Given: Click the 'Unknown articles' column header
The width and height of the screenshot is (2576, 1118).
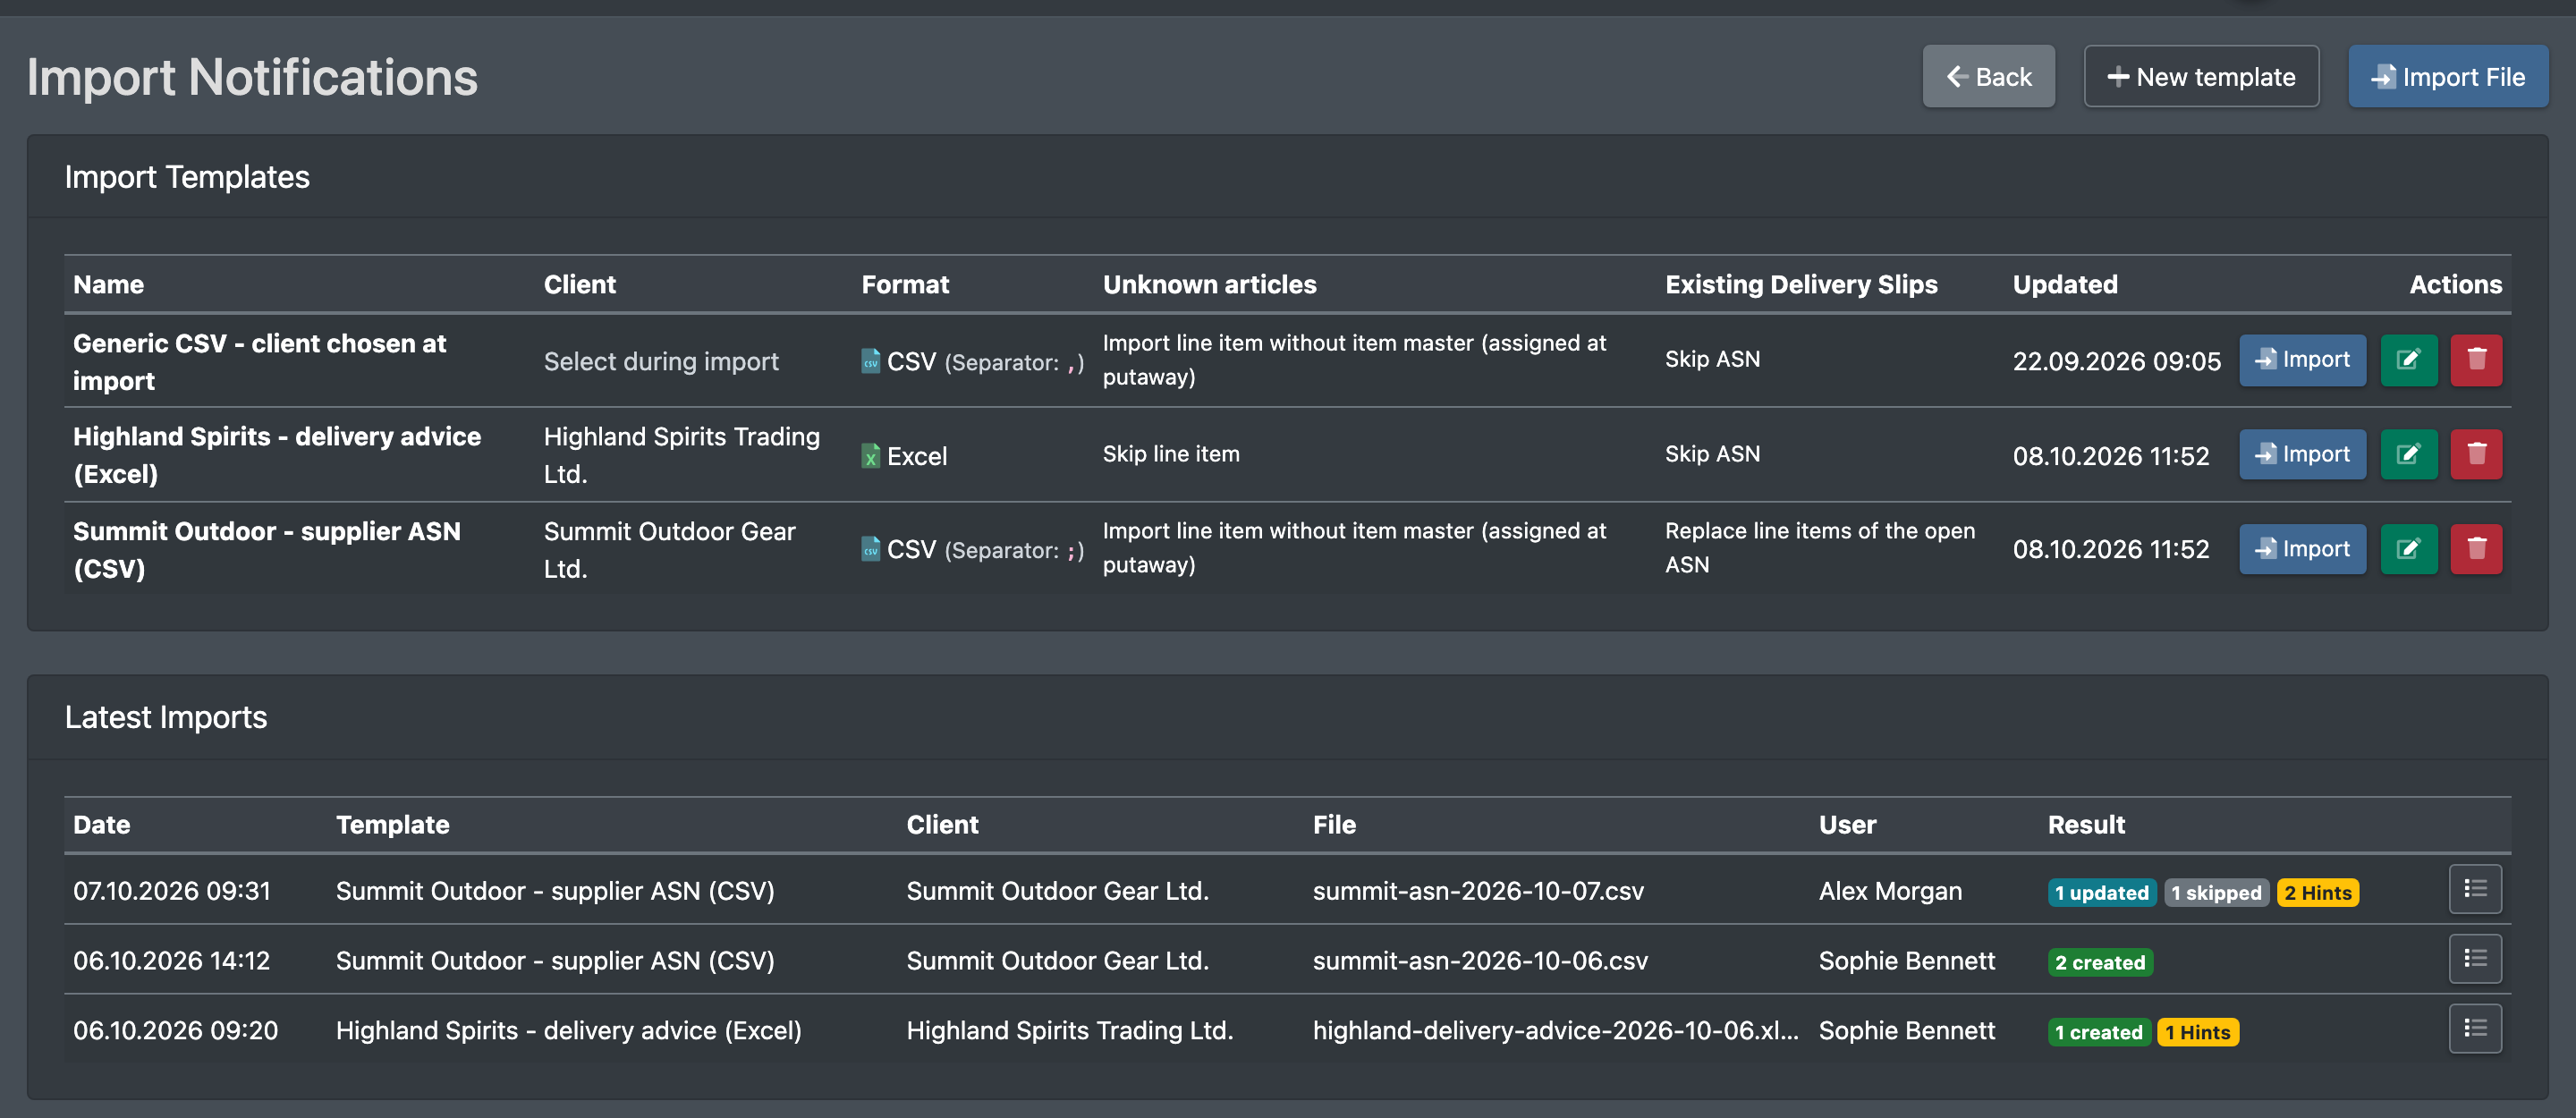Looking at the screenshot, I should pos(1209,285).
